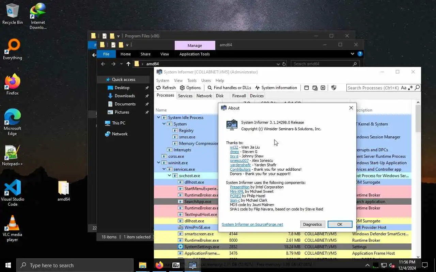Select the Everything desktop shortcut
Viewport: 436px width, 272px height.
point(13,50)
